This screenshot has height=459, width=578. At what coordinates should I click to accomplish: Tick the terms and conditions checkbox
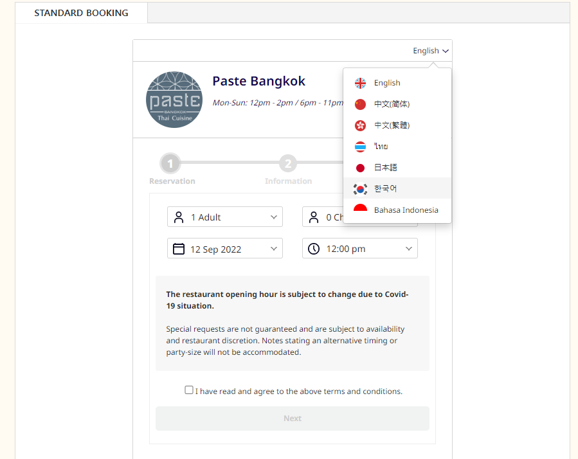[x=189, y=390]
